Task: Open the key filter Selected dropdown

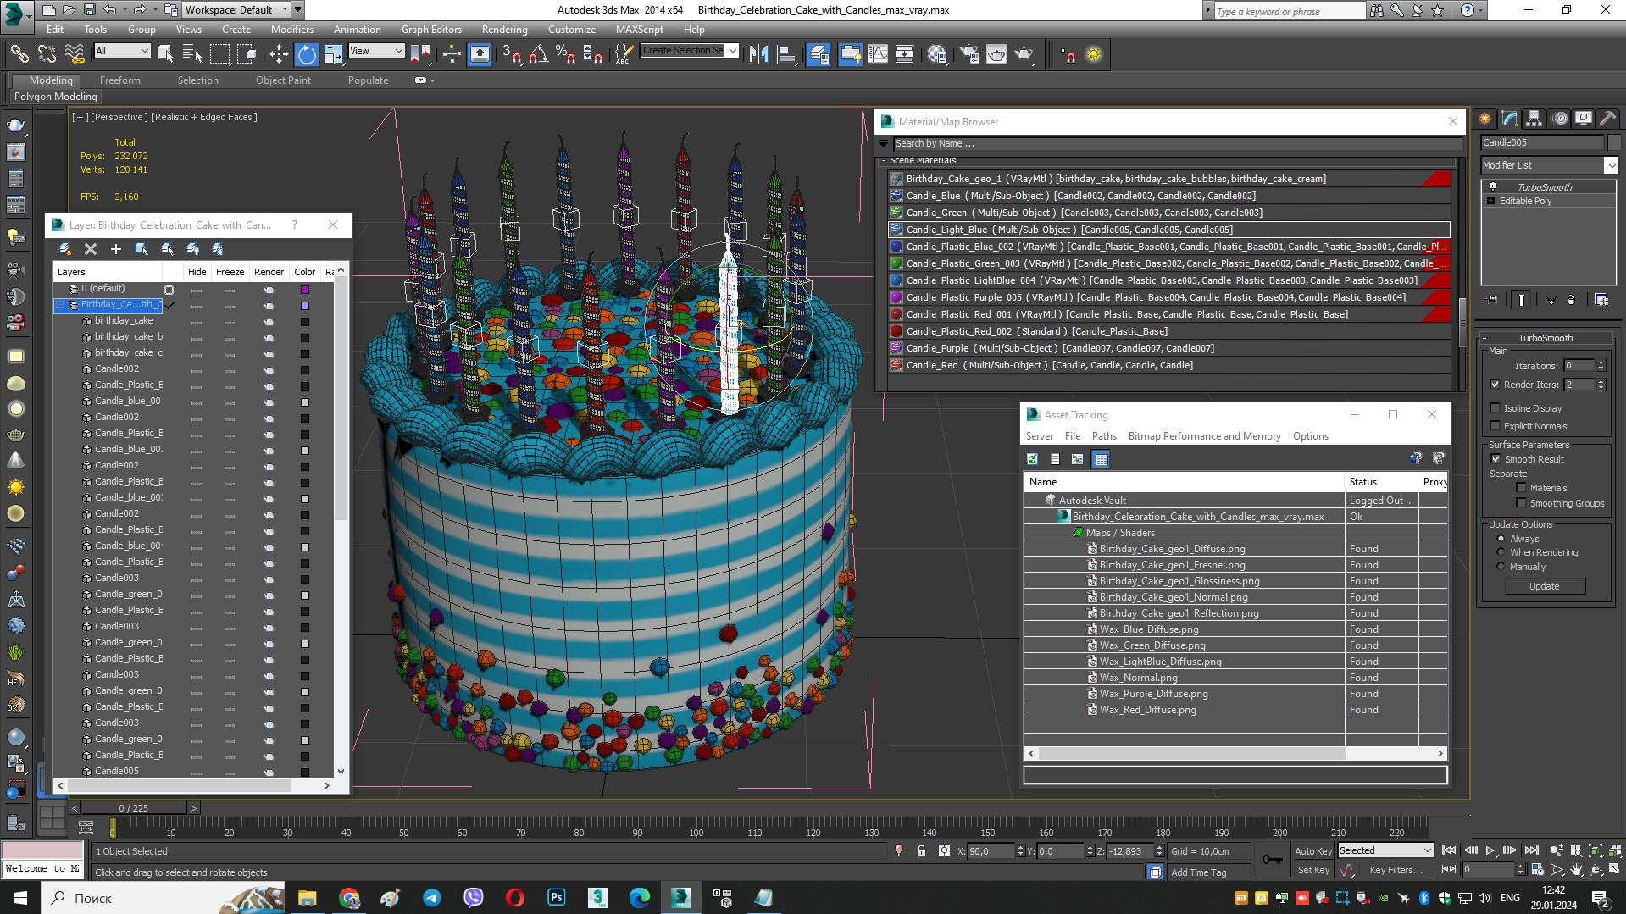Action: coord(1385,850)
